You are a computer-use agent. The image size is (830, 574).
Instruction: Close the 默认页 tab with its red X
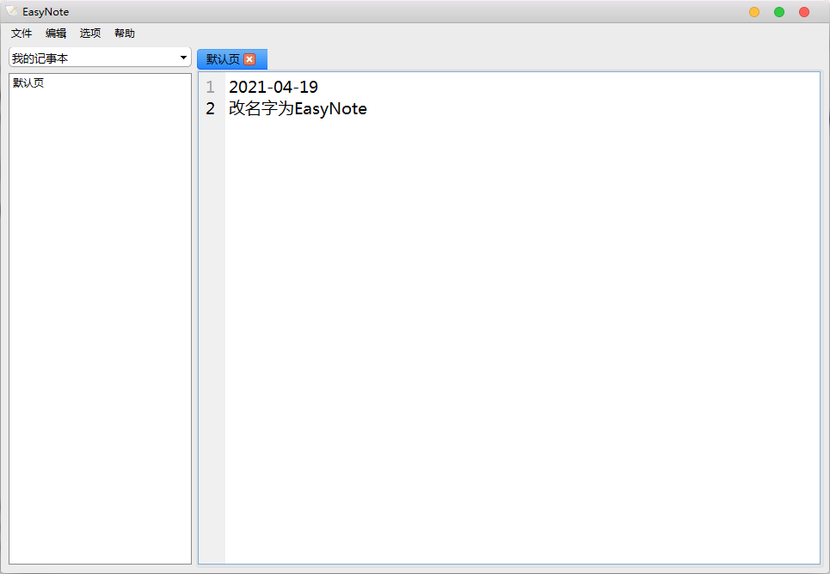tap(249, 59)
